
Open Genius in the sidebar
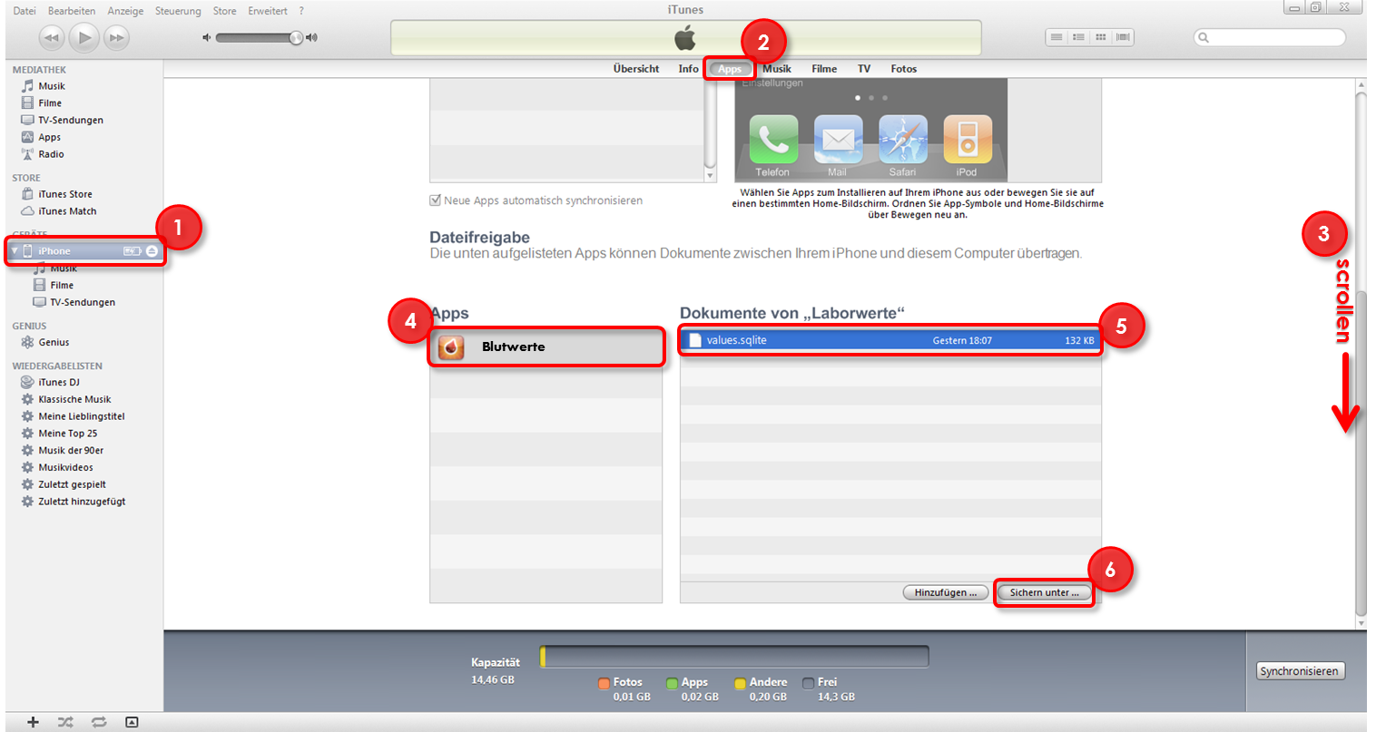54,342
